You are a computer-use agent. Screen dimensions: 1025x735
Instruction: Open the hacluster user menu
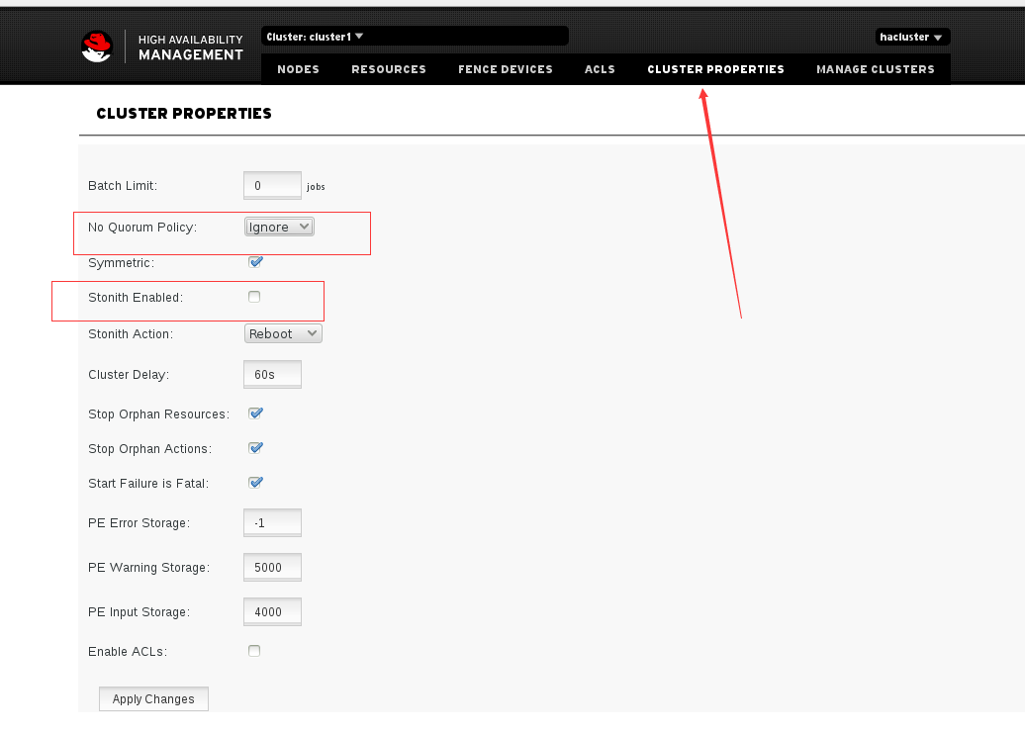pyautogui.click(x=911, y=38)
